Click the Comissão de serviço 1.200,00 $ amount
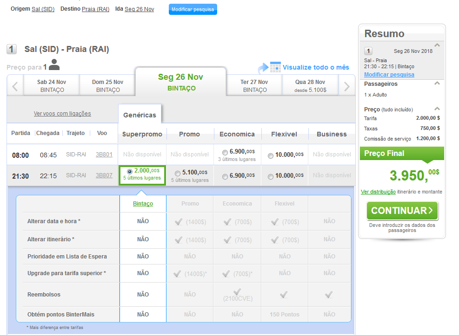The height and width of the screenshot is (335, 459). point(428,138)
